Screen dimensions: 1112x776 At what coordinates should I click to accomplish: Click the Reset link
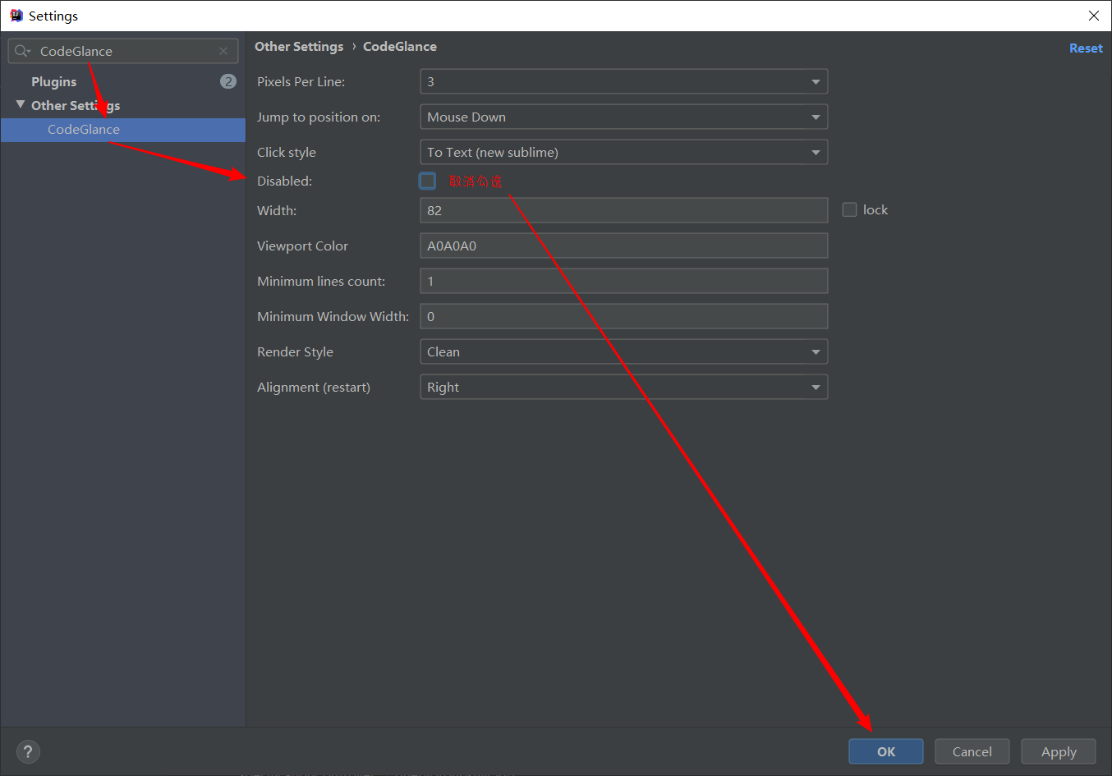click(1086, 48)
